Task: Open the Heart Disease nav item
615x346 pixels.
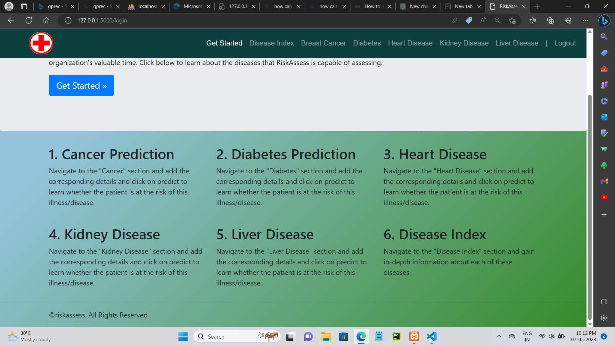Action: click(x=410, y=43)
